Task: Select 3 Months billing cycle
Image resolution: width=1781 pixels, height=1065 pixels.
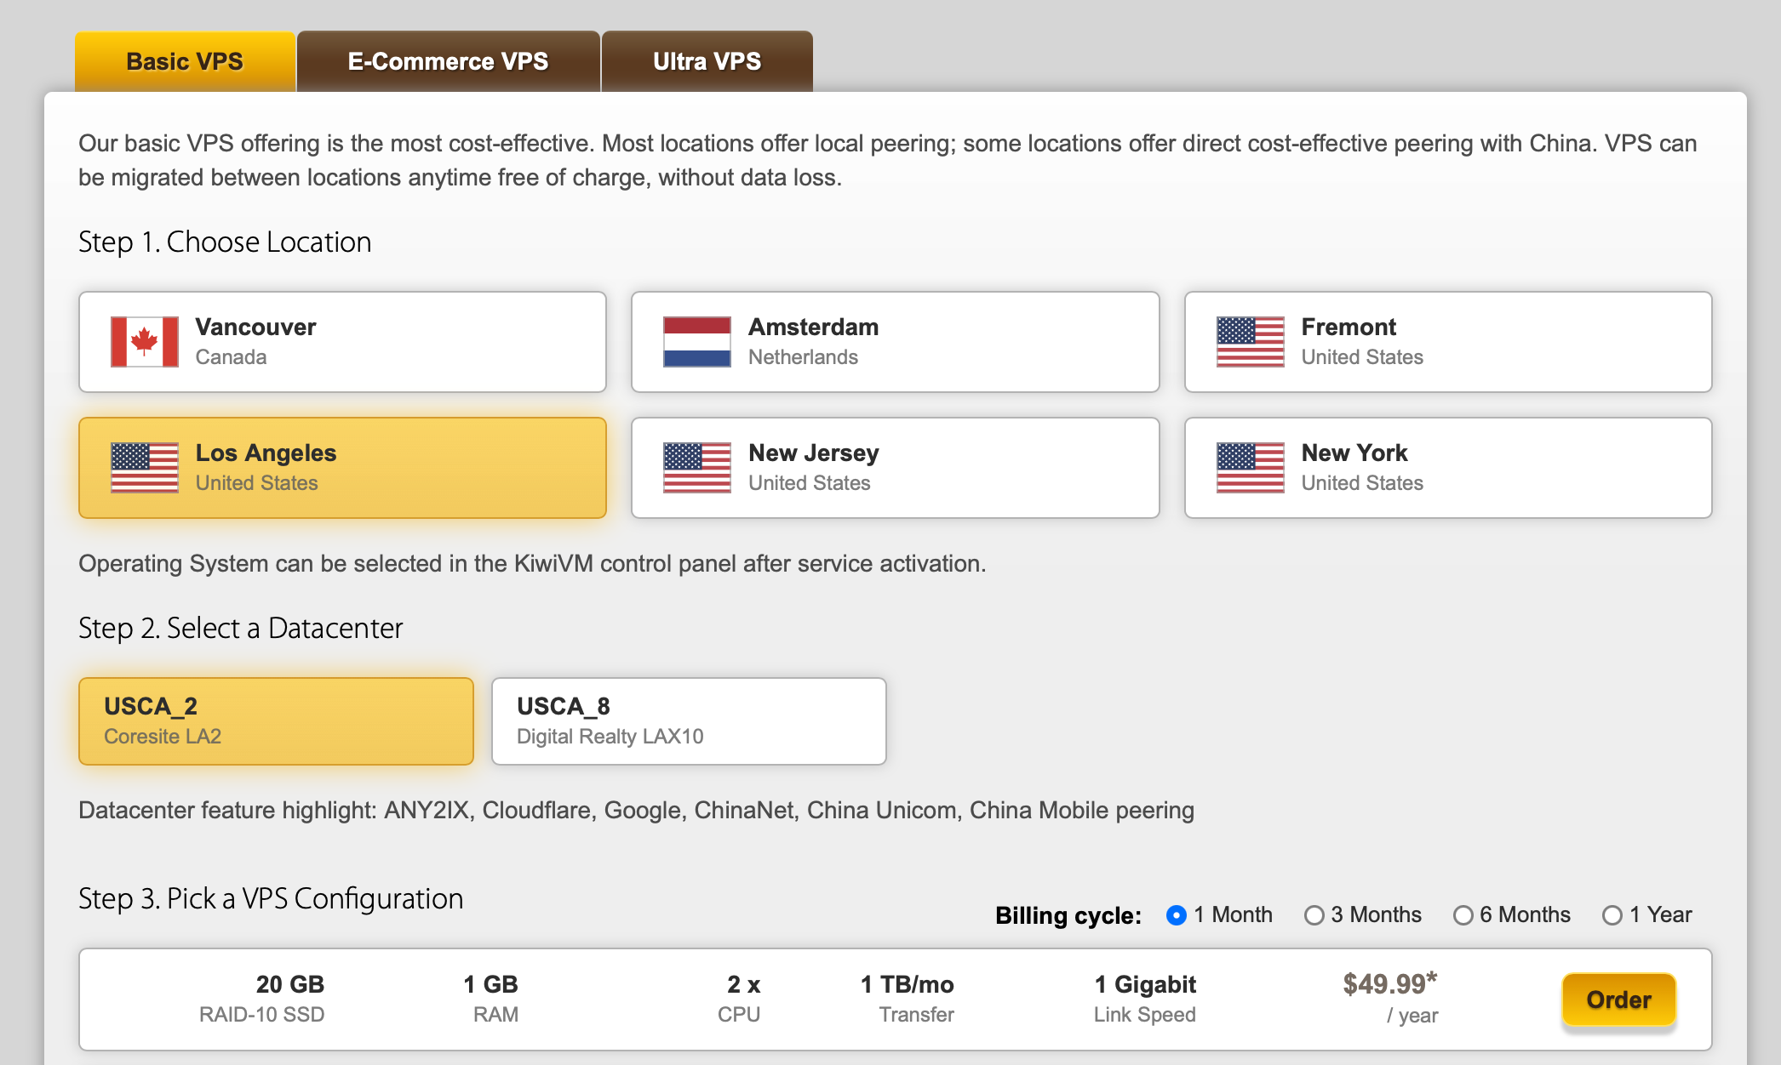Action: point(1314,915)
